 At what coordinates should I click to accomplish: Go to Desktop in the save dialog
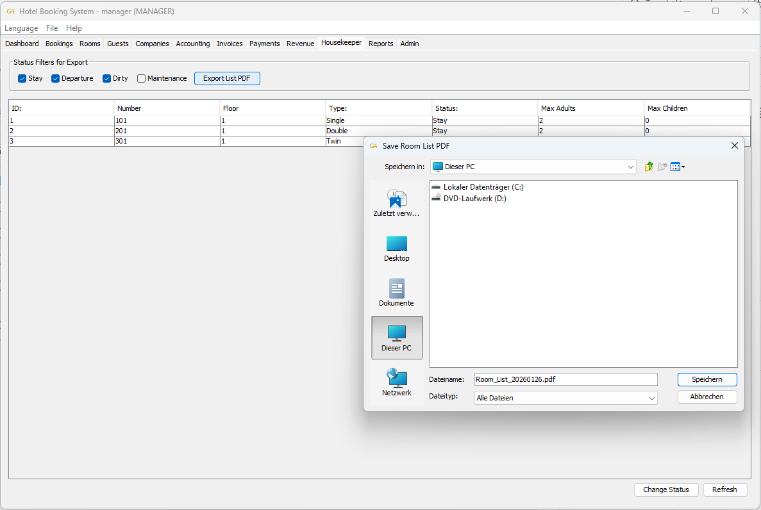(396, 249)
